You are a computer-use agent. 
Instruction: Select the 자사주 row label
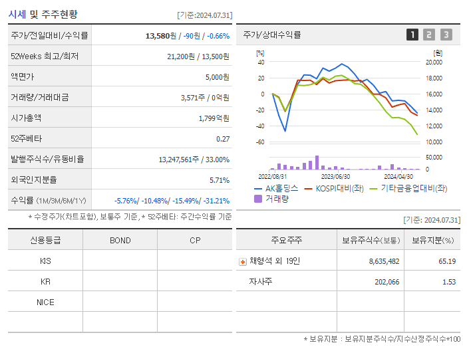pos(261,281)
